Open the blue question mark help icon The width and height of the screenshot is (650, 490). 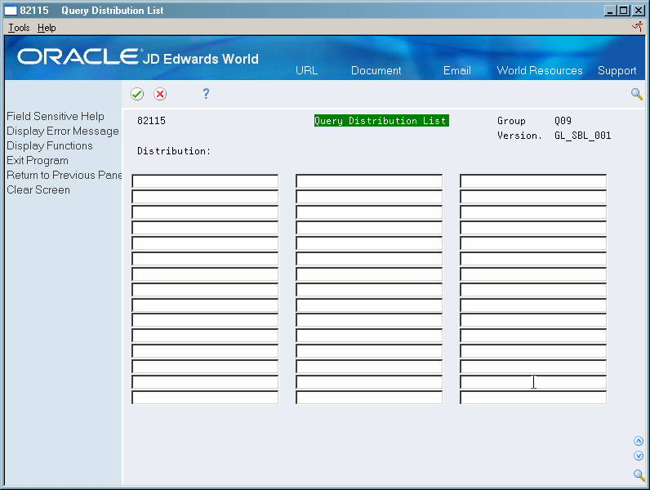click(206, 94)
